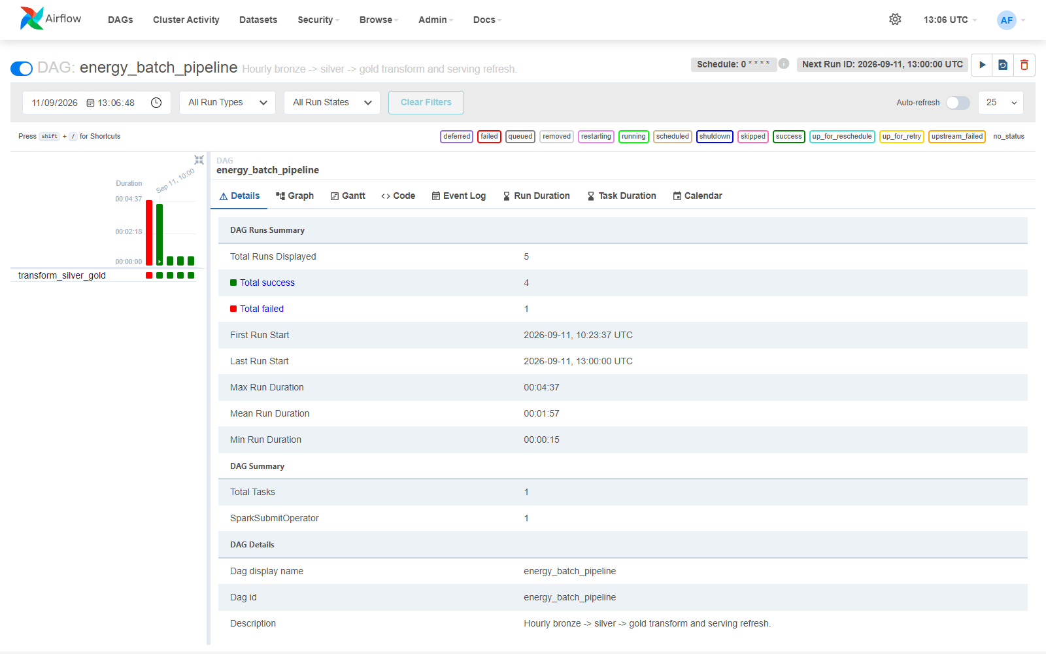1046x654 pixels.
Task: Click the reparse DAG icon
Action: coord(1003,65)
